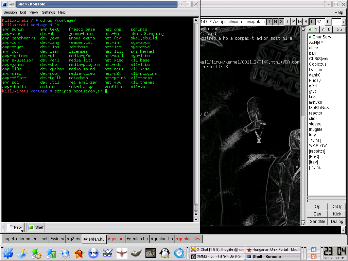Launch Mozilla red star icon in panel

tap(79, 253)
